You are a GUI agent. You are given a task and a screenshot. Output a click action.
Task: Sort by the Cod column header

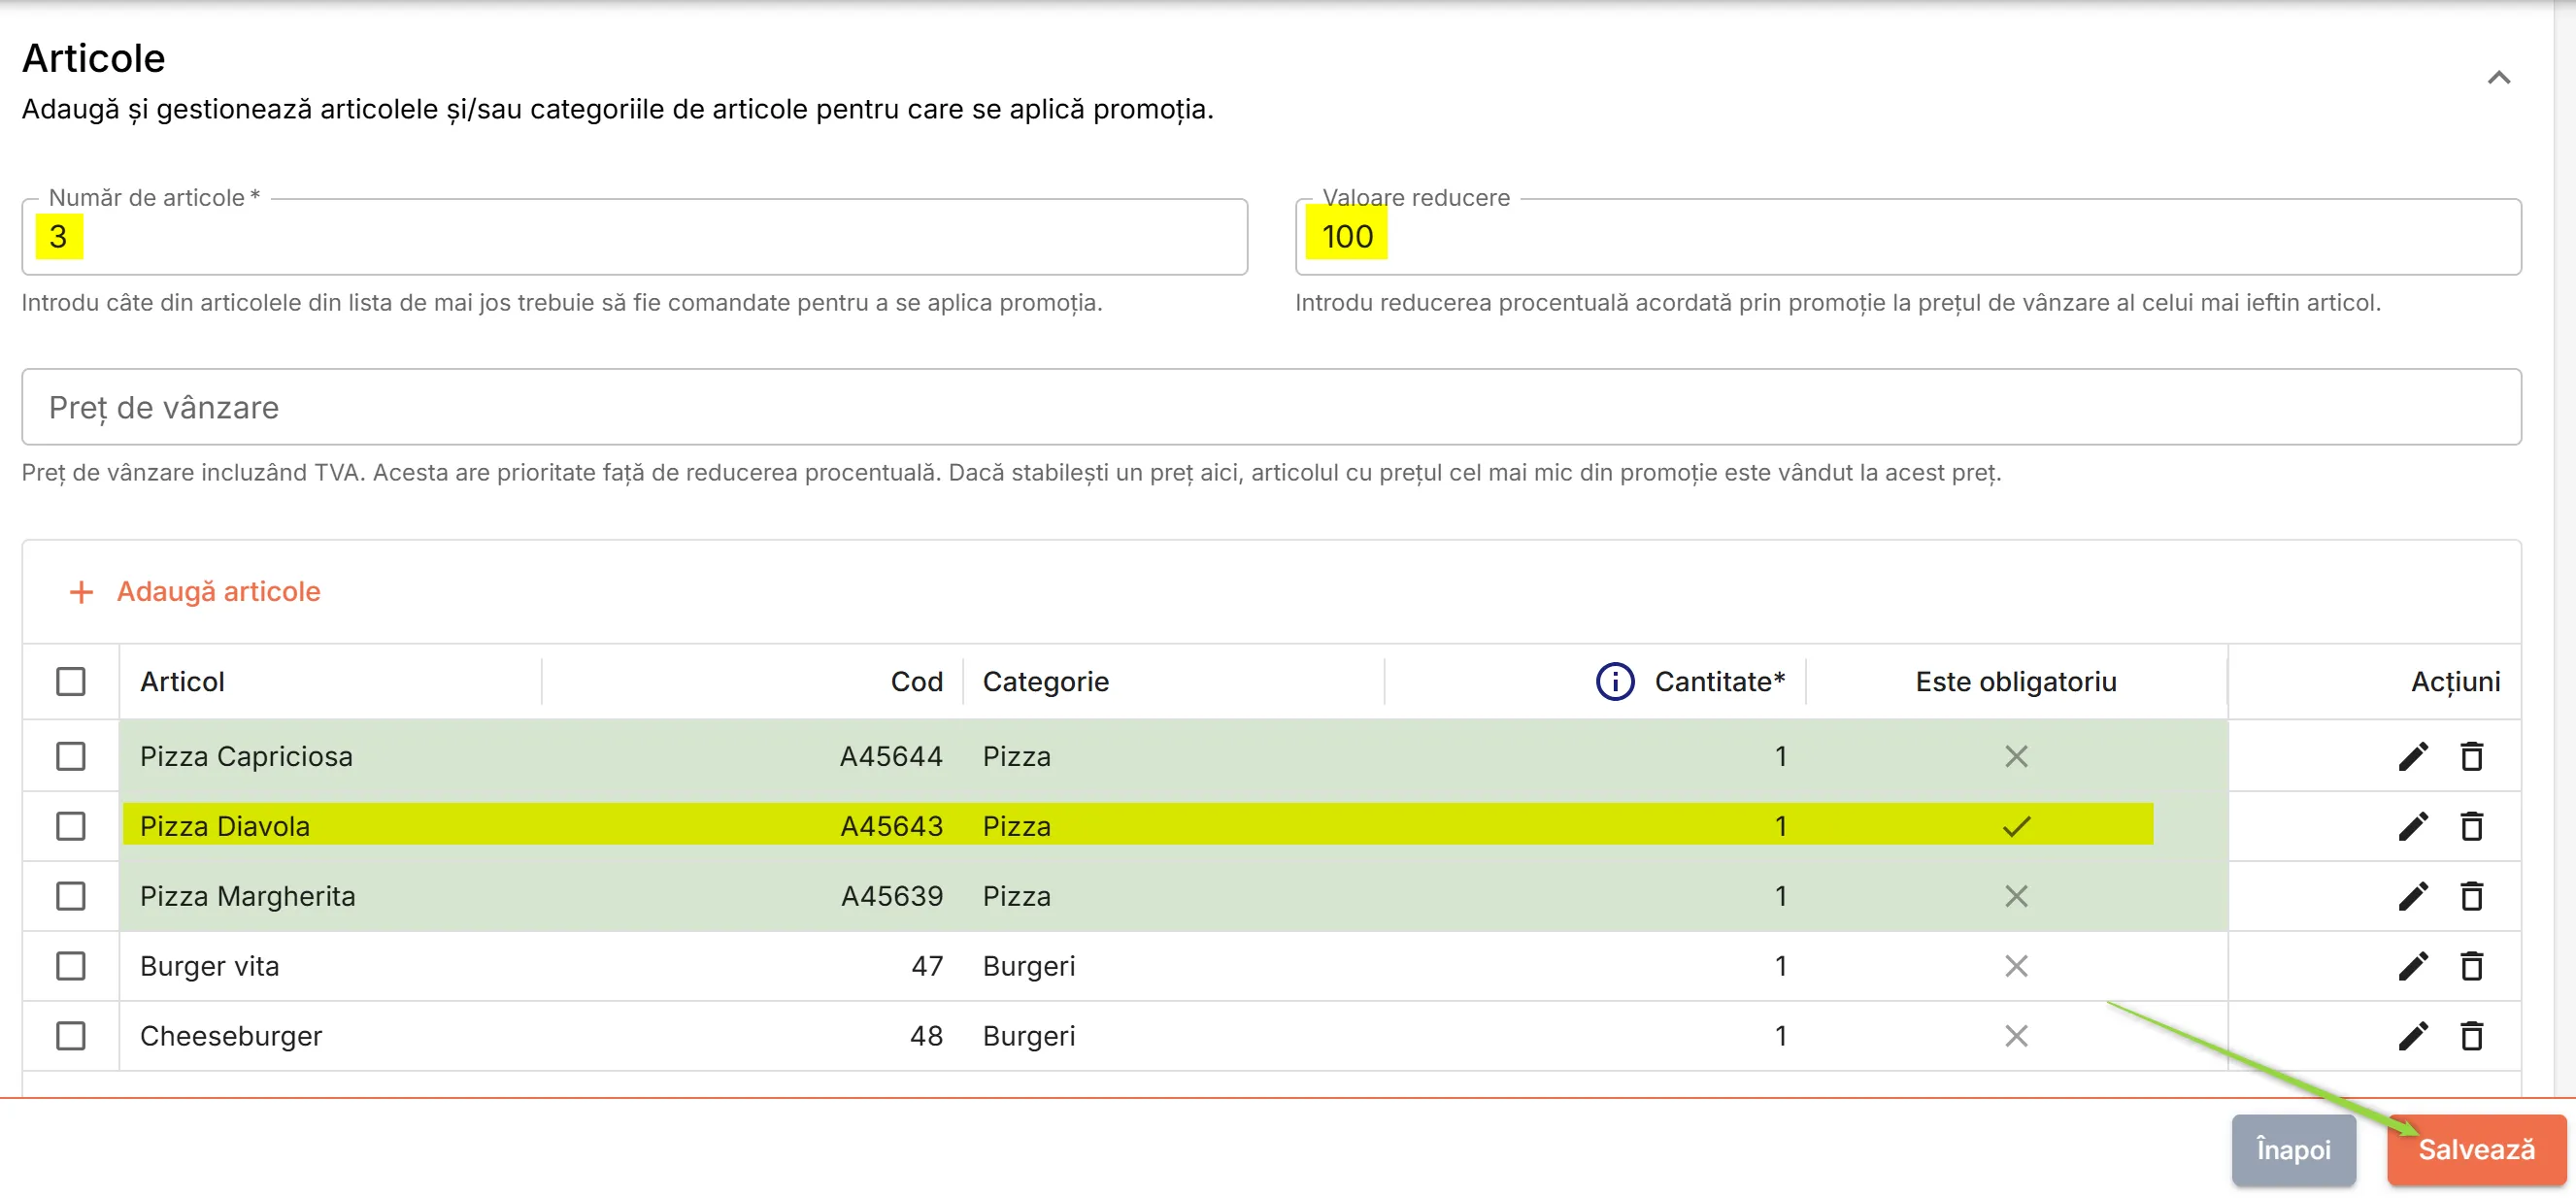[x=916, y=682]
